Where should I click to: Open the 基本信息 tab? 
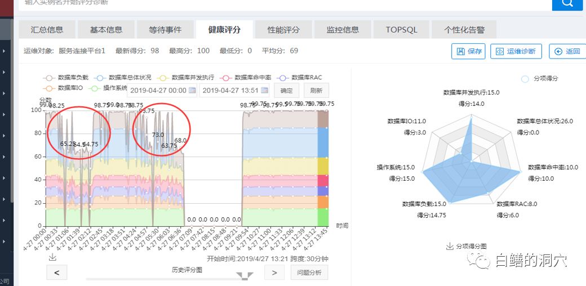(x=106, y=30)
